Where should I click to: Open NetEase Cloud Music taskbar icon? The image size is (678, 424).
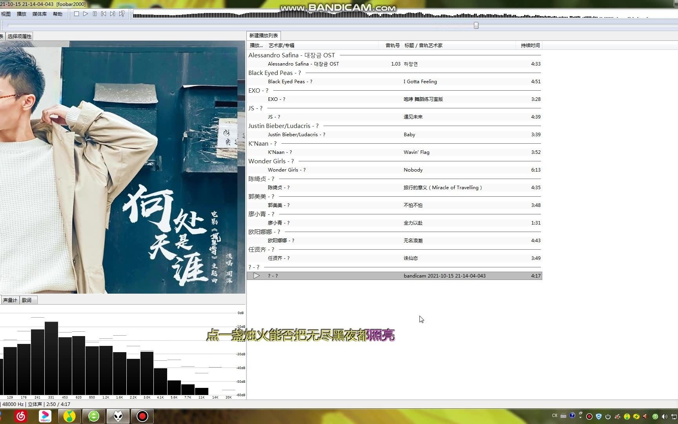21,416
